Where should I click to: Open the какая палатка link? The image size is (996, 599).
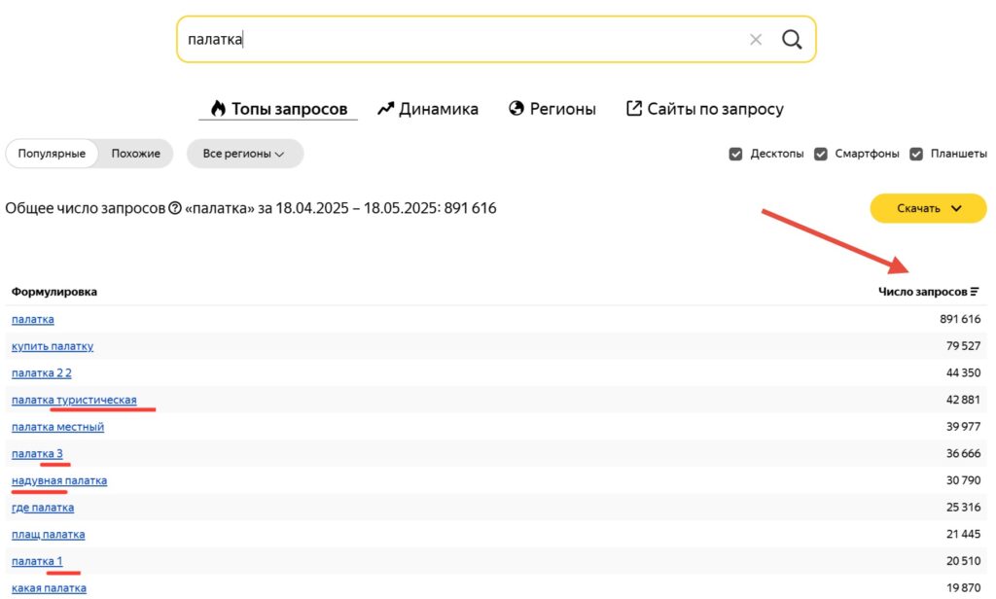pos(49,588)
